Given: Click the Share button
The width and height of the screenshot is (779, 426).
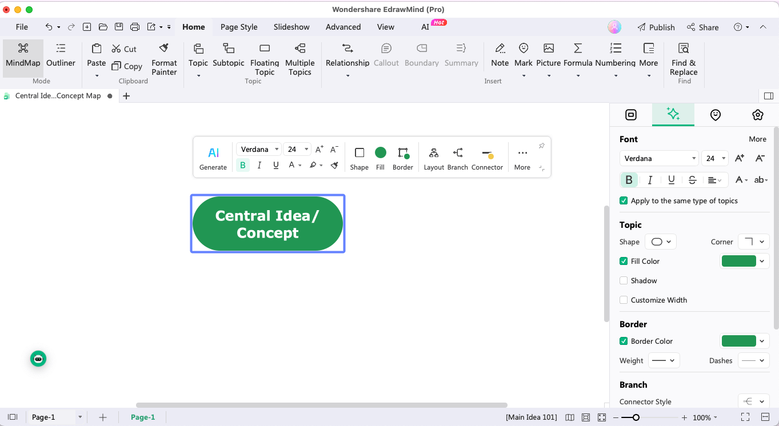Looking at the screenshot, I should pyautogui.click(x=703, y=27).
